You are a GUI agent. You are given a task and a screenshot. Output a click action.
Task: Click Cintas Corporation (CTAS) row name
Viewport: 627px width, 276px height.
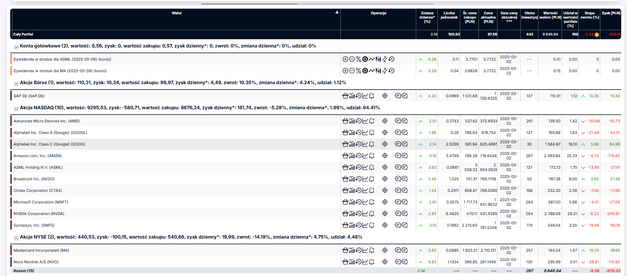[38, 190]
